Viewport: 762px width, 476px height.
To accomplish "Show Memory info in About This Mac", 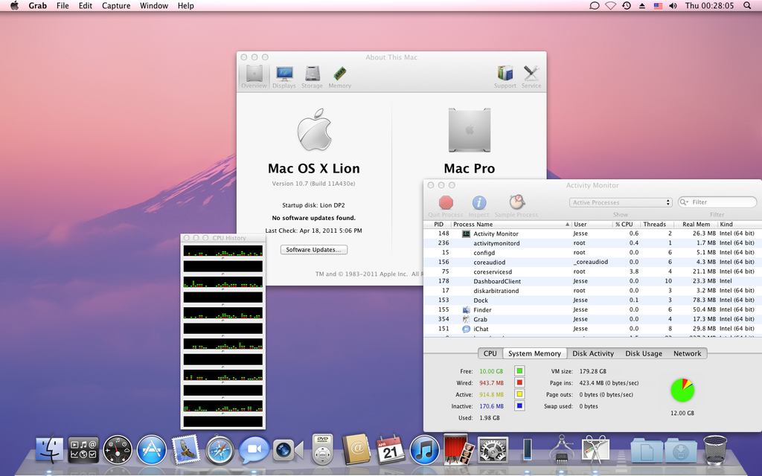I will (339, 77).
